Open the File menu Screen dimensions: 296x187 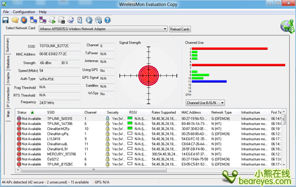pos(6,12)
